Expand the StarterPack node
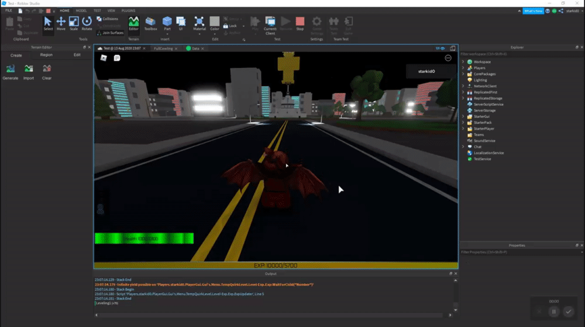This screenshot has width=585, height=327. click(463, 122)
